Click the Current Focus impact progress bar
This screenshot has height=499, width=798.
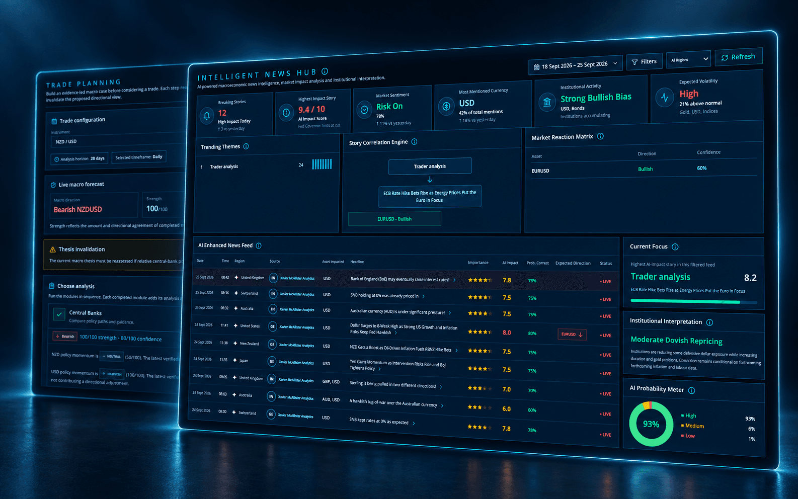pyautogui.click(x=693, y=301)
